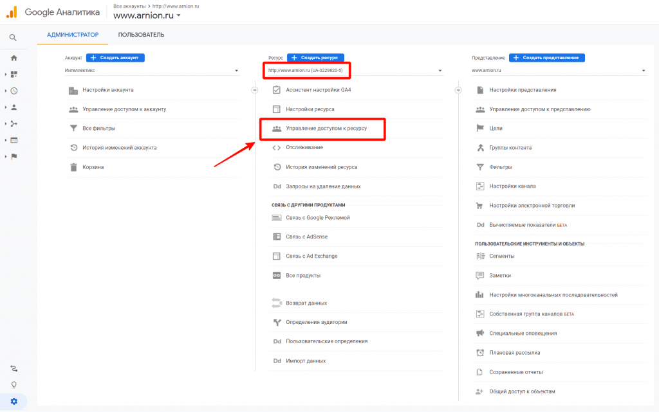Open the resource dropdown showing http://www.arnion.ru

pos(355,71)
